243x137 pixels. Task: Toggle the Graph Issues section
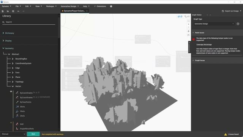pos(193,61)
